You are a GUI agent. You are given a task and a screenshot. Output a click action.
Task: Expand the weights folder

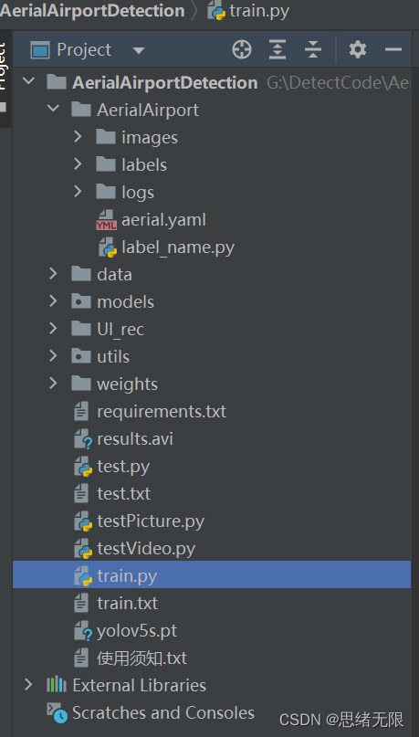point(53,384)
